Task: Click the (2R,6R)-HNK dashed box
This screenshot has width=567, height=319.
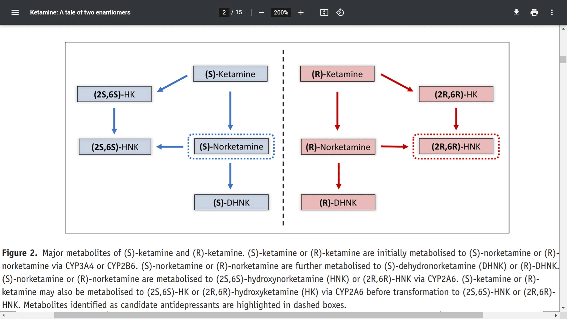Action: coord(456,147)
